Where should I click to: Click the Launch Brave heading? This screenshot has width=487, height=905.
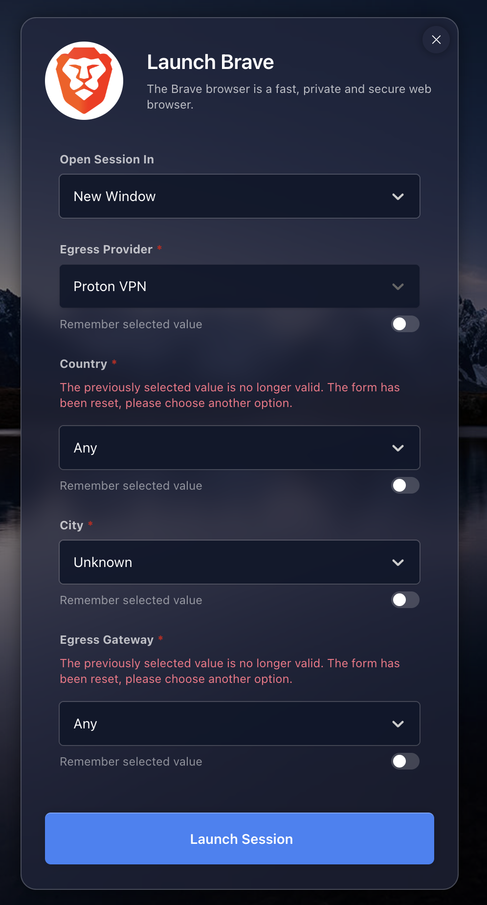pyautogui.click(x=210, y=62)
